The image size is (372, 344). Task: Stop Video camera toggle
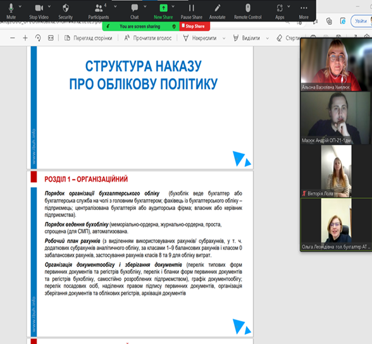coord(39,11)
